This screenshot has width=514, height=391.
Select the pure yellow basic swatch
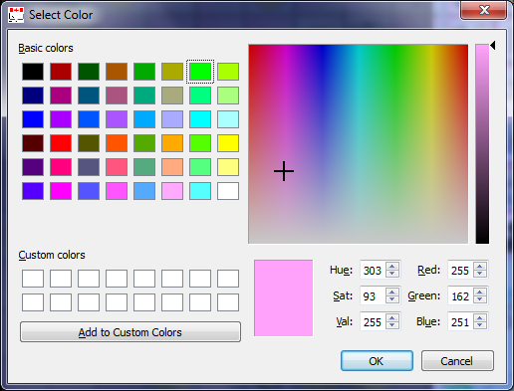228,143
